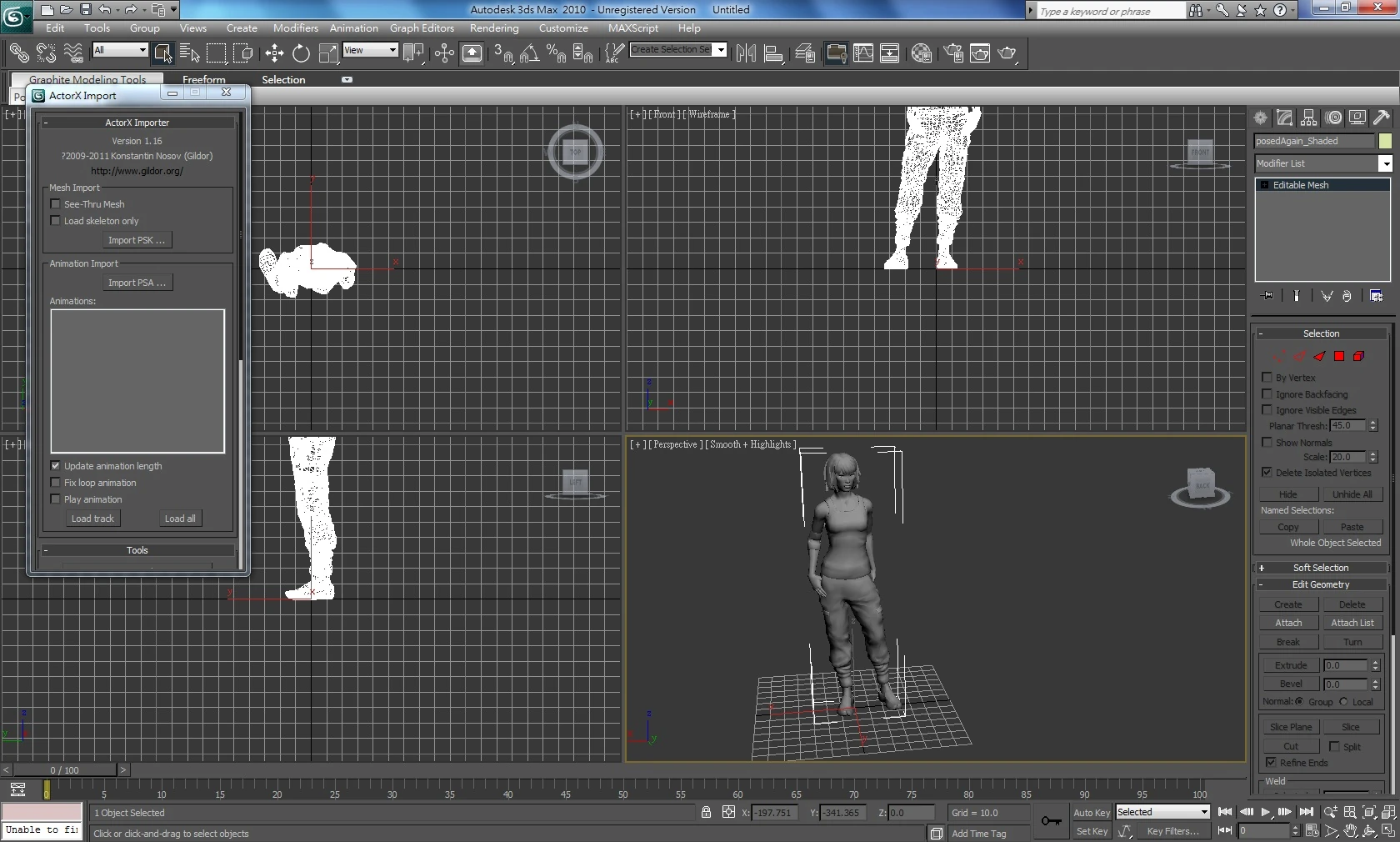Click the Mirror tool icon
Screen dimensions: 1400x842
(x=746, y=54)
